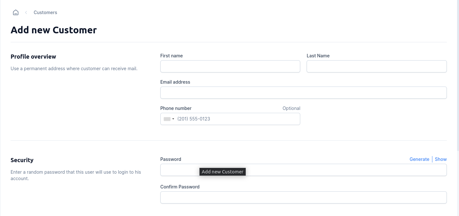
Task: Click Generate to create a random password
Action: [x=419, y=159]
